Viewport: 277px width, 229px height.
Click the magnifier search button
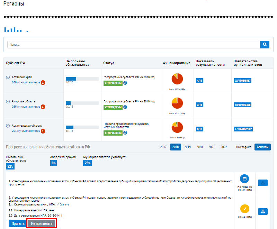[265, 45]
